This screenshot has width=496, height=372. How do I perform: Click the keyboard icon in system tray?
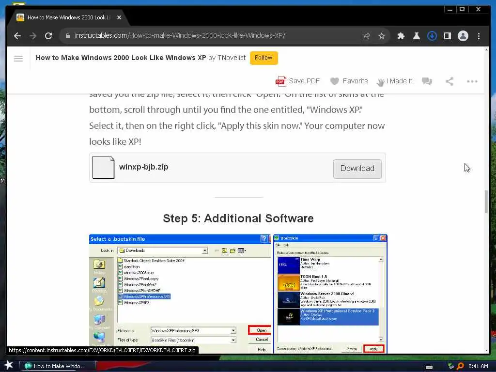(x=429, y=367)
